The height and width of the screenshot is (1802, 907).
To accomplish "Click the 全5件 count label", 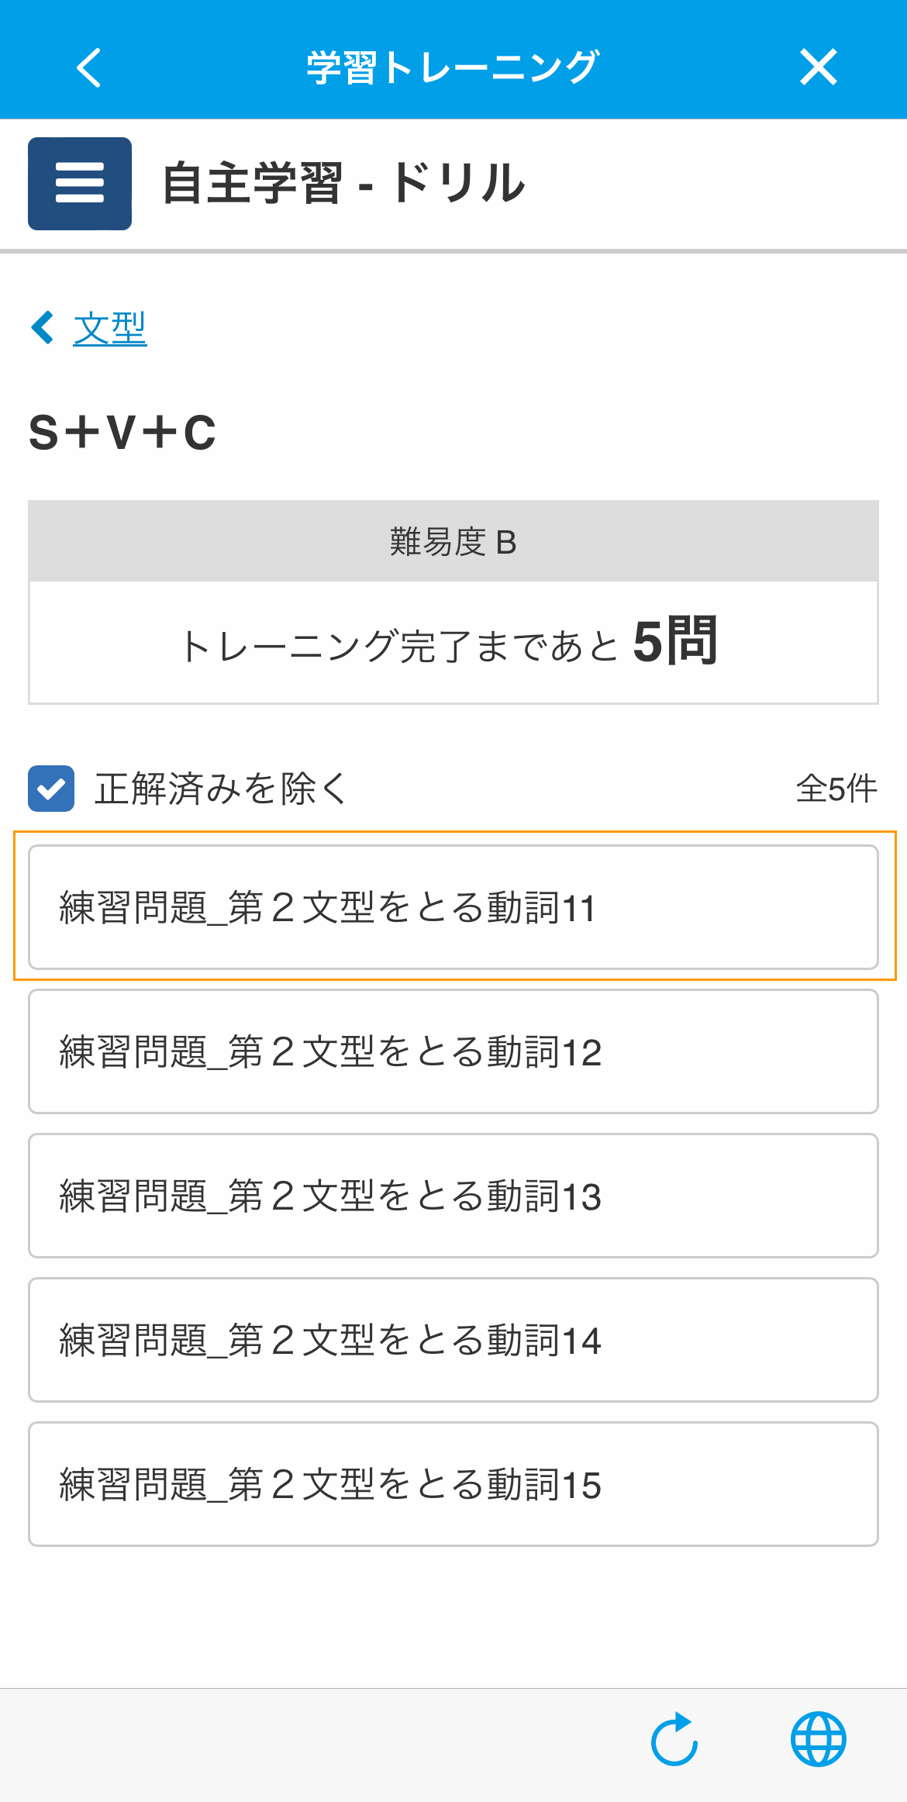I will click(x=836, y=789).
